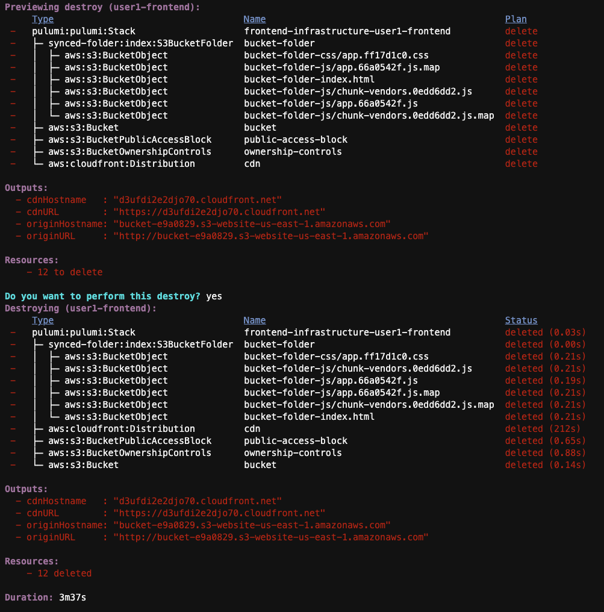Click the "deleted (0.03s)" stack status
The width and height of the screenshot is (604, 612).
pos(545,333)
